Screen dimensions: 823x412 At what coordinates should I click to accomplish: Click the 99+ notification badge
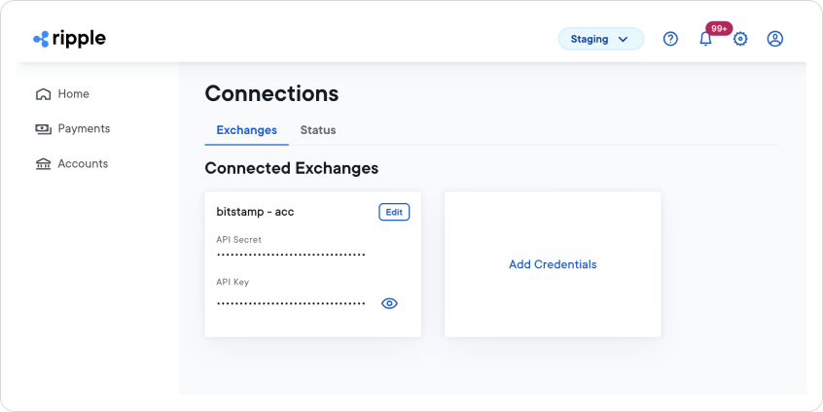tap(719, 28)
